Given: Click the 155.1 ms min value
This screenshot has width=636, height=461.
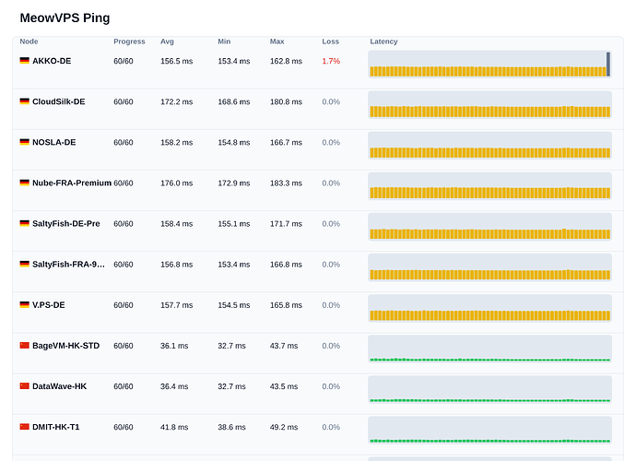Looking at the screenshot, I should 234,224.
